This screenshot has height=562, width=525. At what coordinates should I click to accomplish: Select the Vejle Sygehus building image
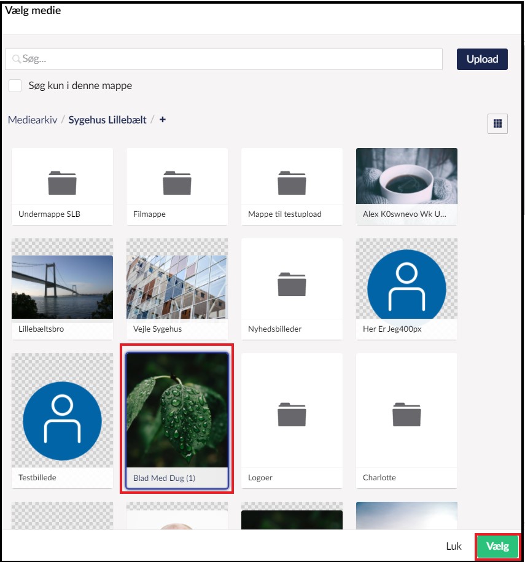177,287
